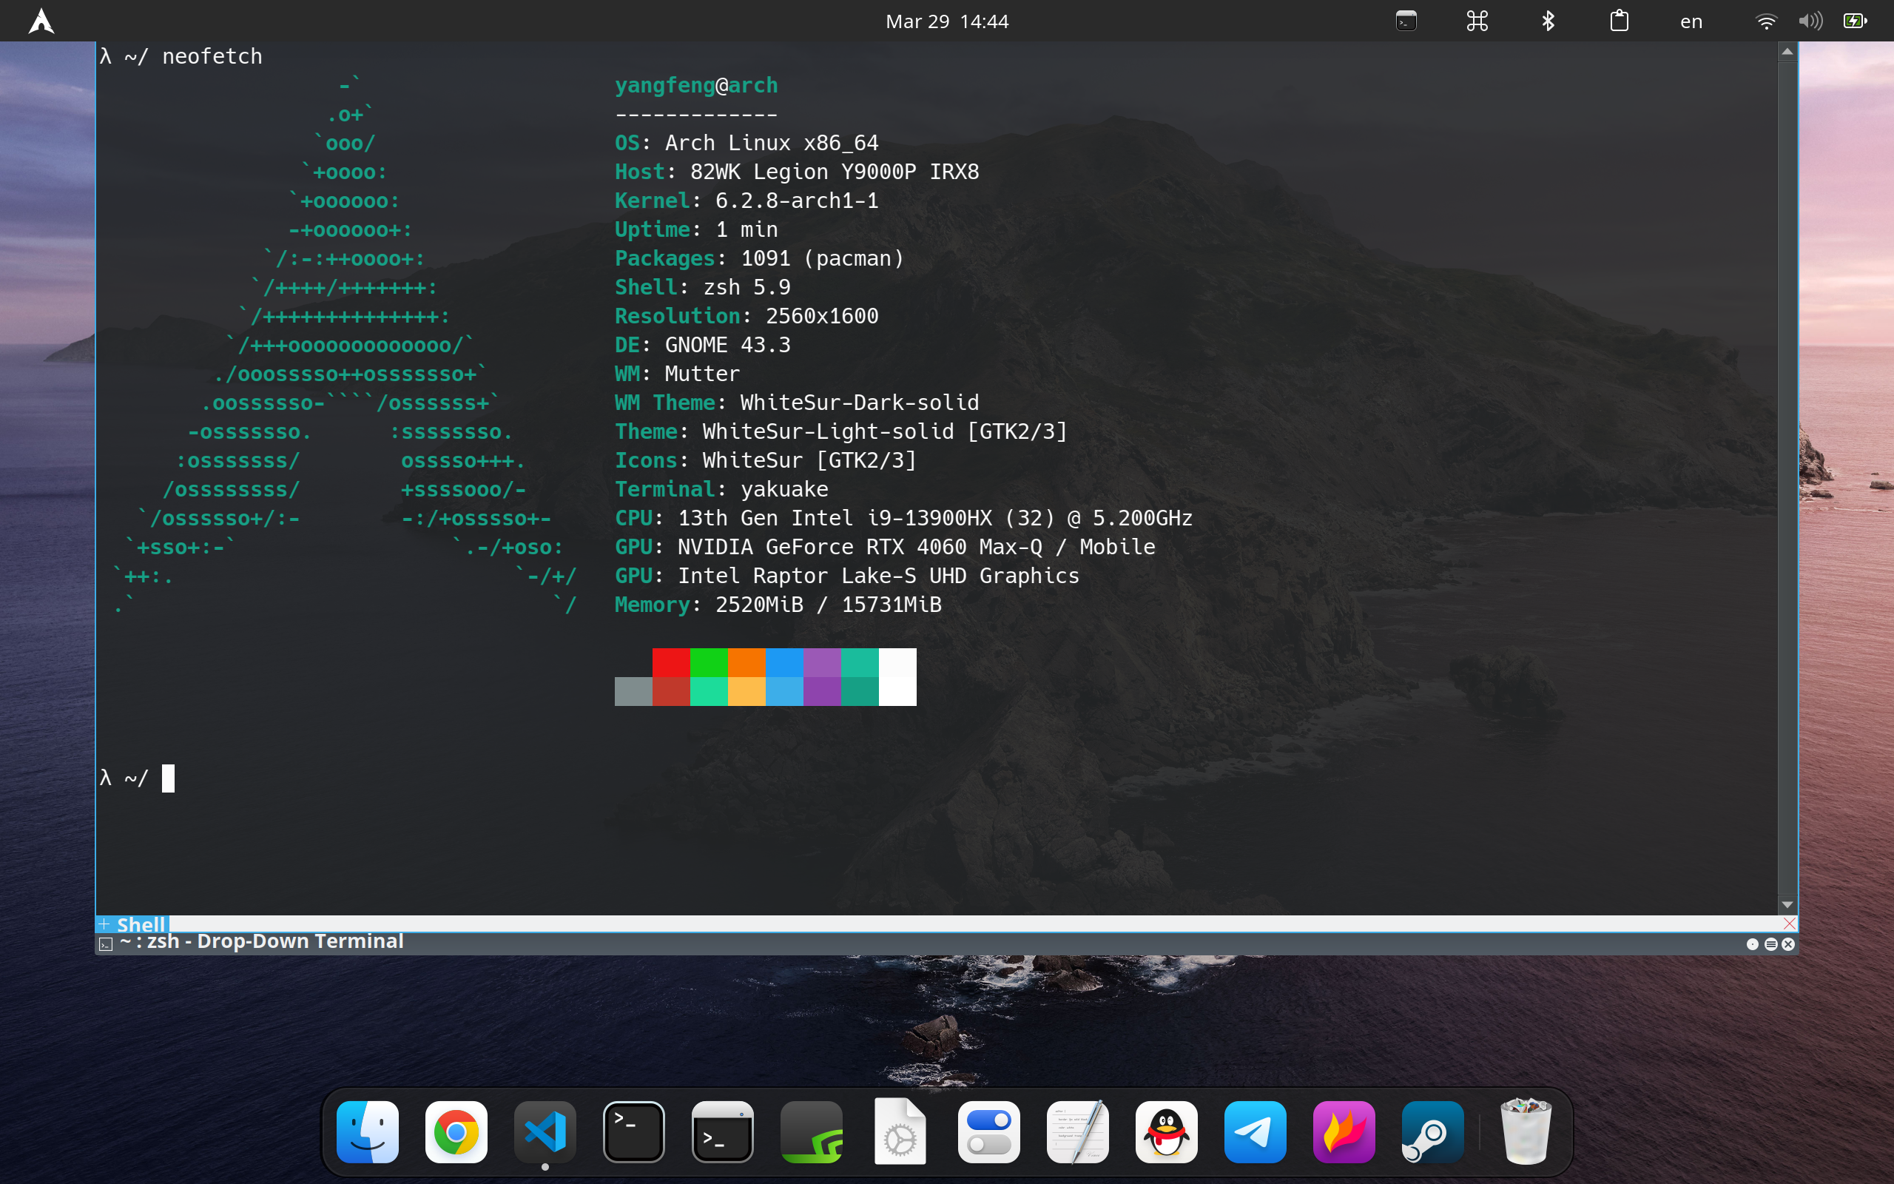
Task: Click the 82WK Legion Y9000P IRX8 text
Action: (x=835, y=172)
